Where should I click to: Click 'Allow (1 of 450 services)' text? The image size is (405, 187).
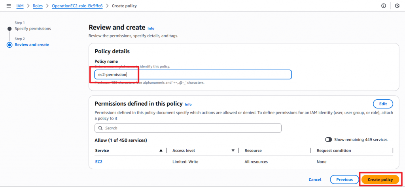coord(121,140)
